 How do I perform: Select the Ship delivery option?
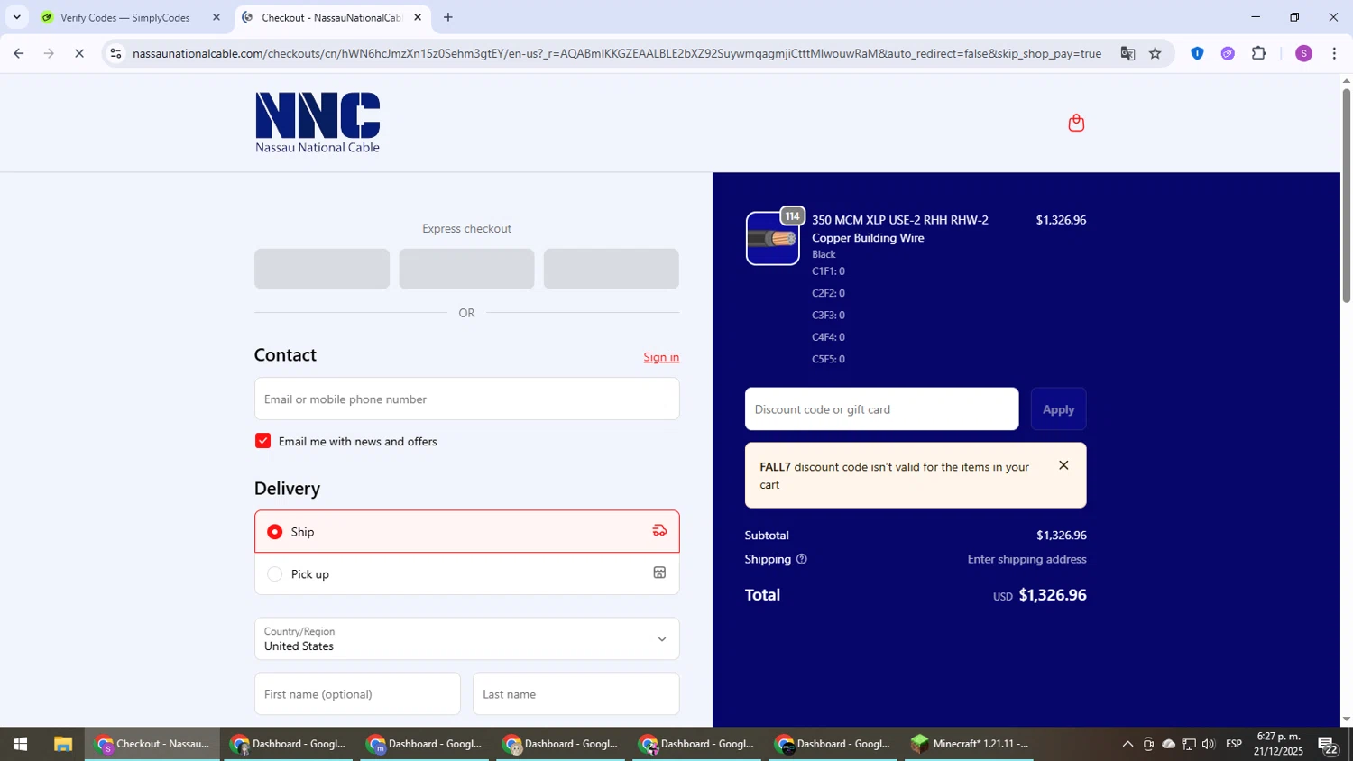tap(467, 531)
